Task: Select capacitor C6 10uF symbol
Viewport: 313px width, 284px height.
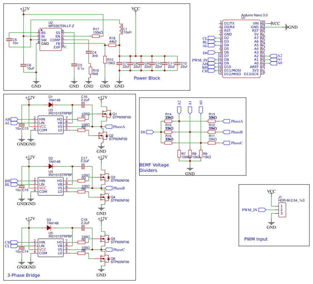Action: coord(24,65)
